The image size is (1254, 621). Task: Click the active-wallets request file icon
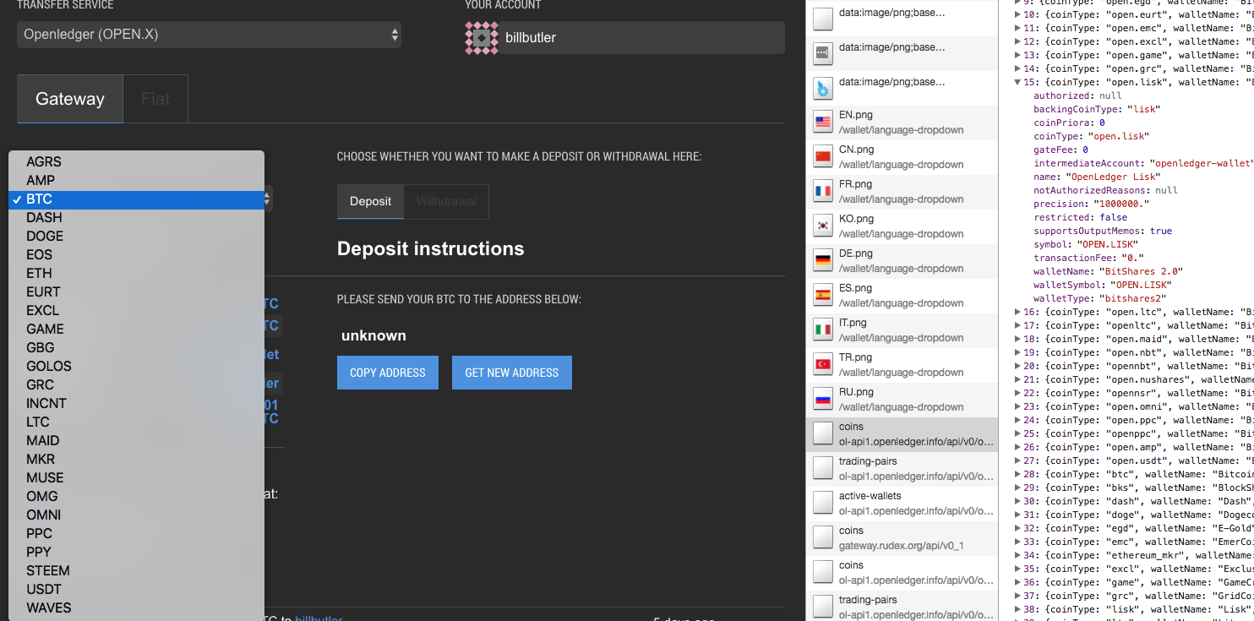[823, 504]
